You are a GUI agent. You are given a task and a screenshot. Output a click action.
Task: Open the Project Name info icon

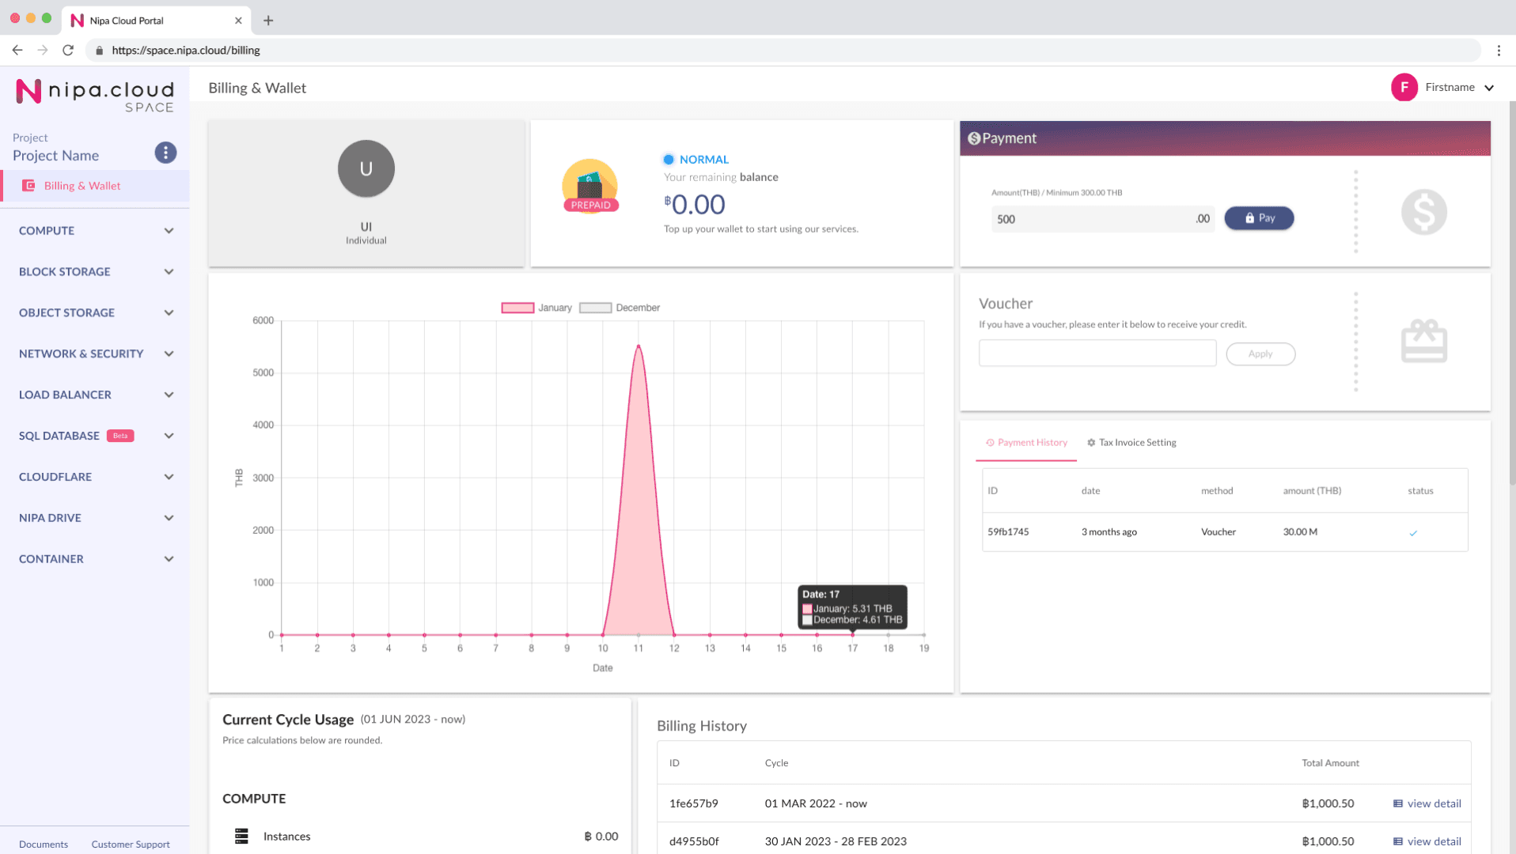165,153
